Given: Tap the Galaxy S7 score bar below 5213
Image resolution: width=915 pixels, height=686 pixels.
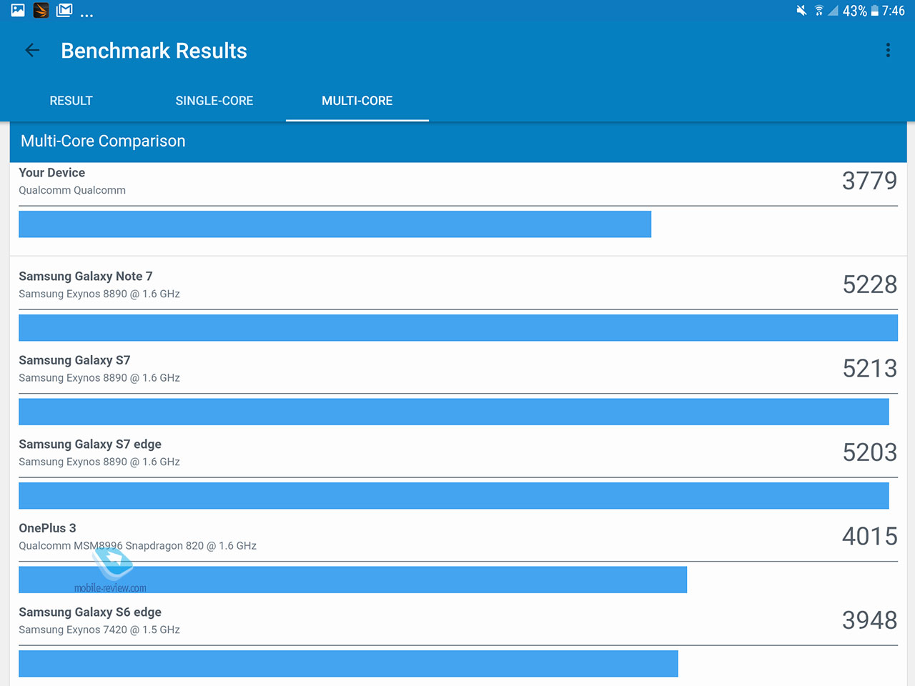Looking at the screenshot, I should click(454, 412).
